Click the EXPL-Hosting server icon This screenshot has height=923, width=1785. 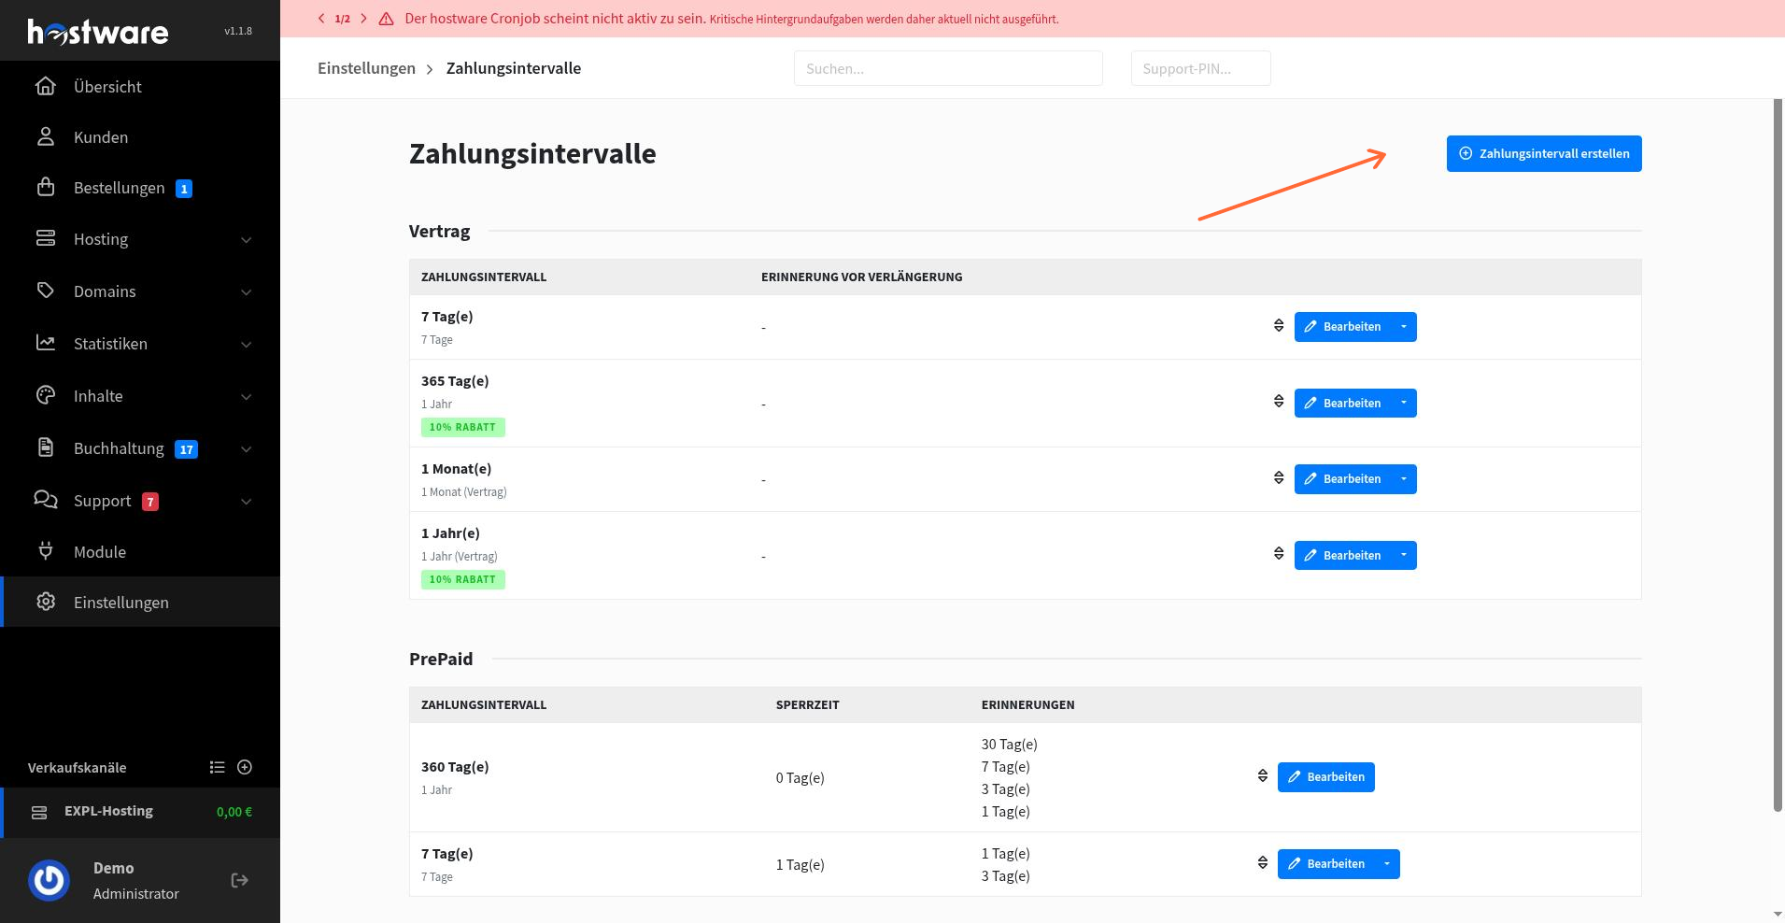coord(39,812)
